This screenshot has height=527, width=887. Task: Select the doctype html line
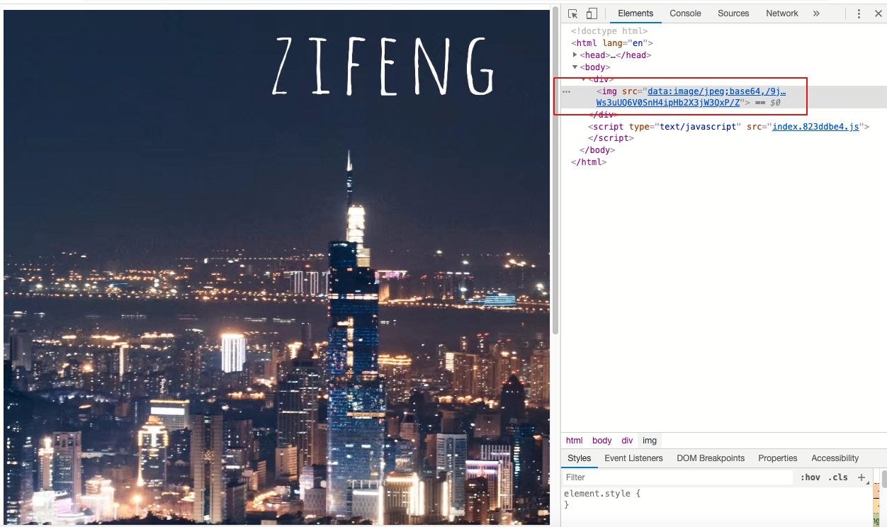pos(609,31)
